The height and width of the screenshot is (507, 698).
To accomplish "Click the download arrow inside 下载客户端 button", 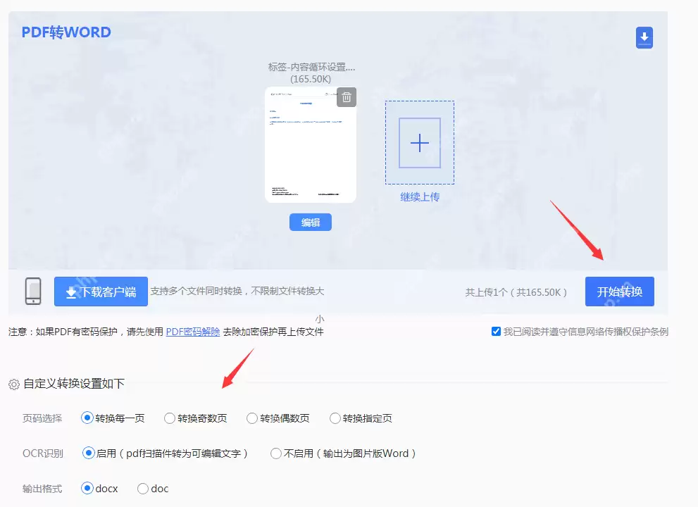I will coord(70,291).
